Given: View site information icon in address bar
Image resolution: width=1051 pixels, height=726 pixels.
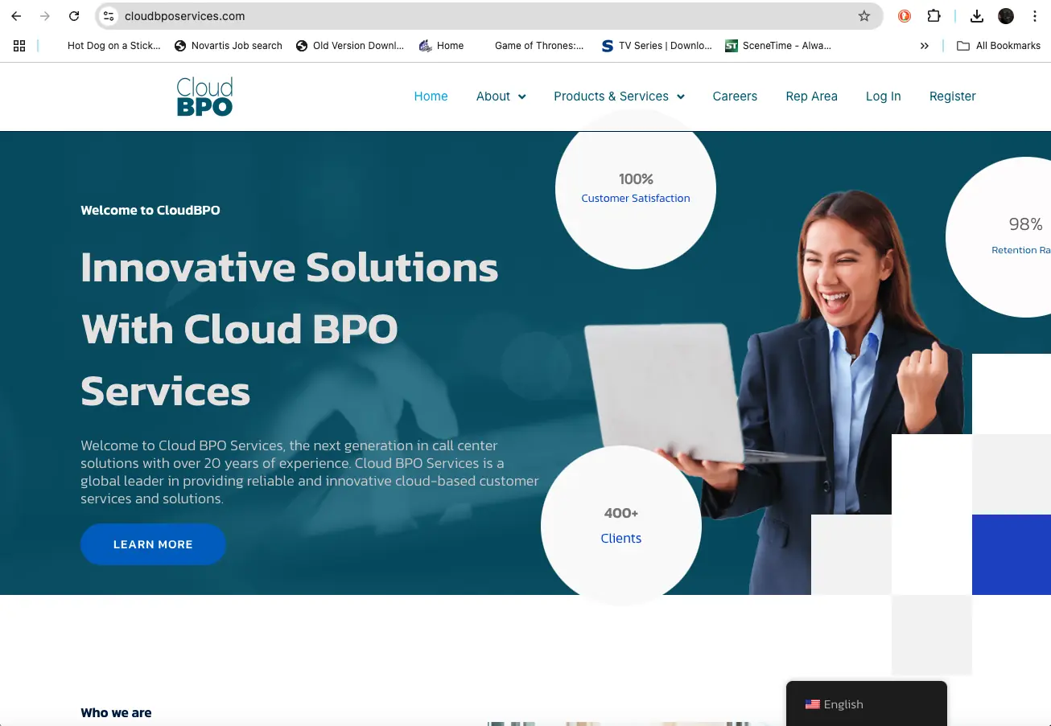Looking at the screenshot, I should [x=109, y=16].
